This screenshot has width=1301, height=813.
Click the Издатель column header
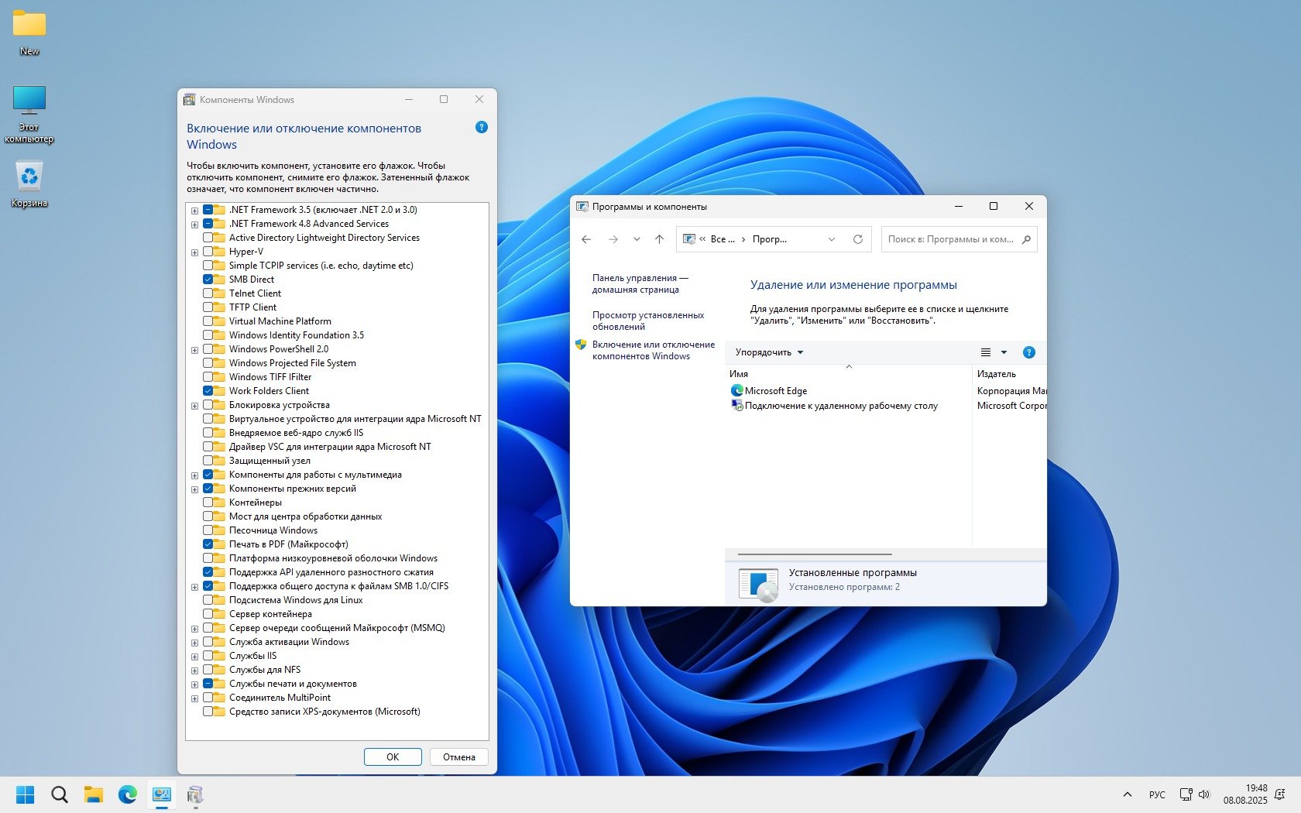(996, 374)
